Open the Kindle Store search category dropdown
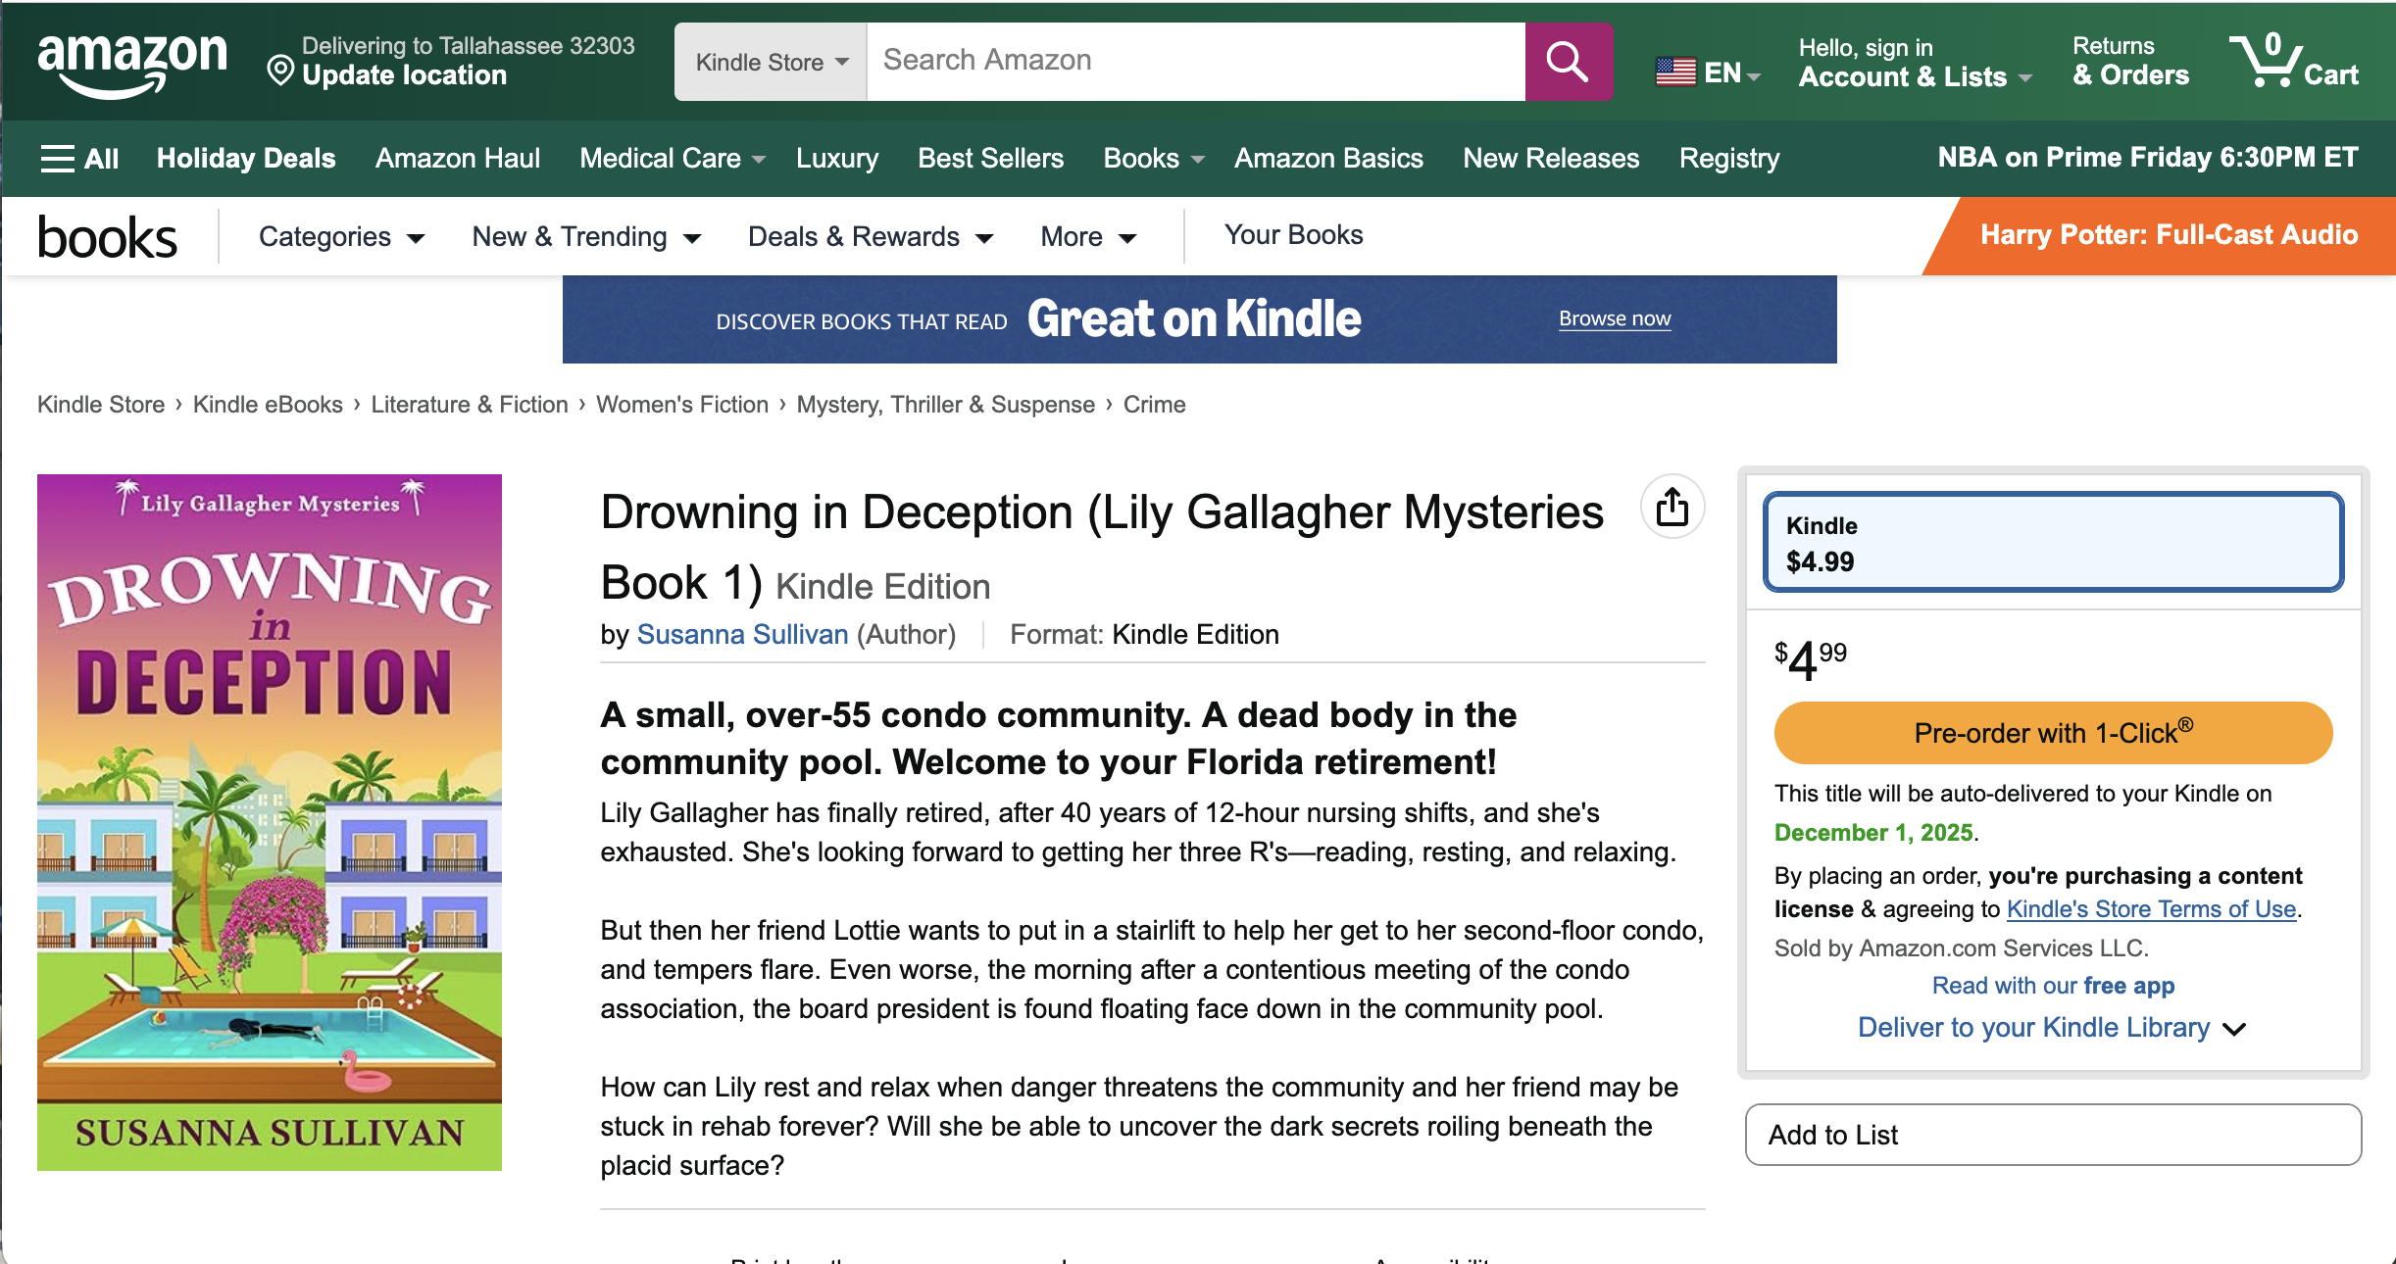2396x1264 pixels. [x=770, y=62]
